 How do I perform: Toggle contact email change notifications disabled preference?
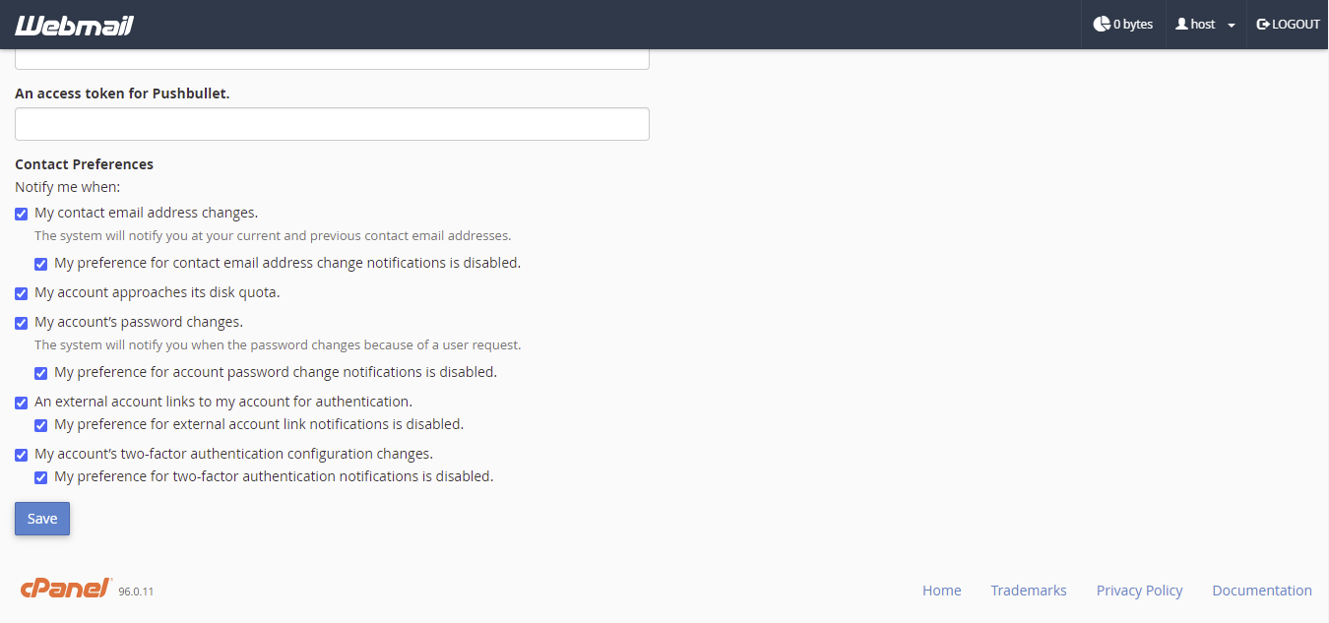click(x=41, y=265)
